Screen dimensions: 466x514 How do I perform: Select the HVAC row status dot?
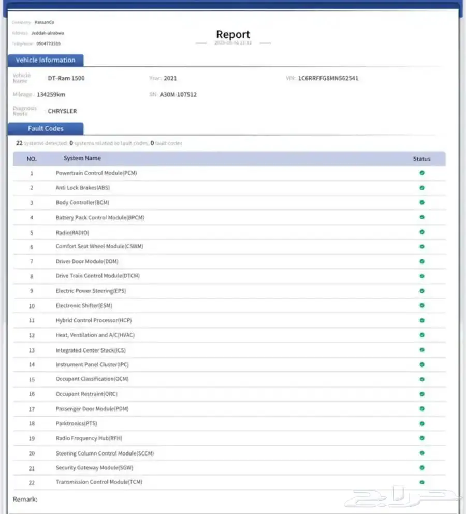tap(421, 335)
